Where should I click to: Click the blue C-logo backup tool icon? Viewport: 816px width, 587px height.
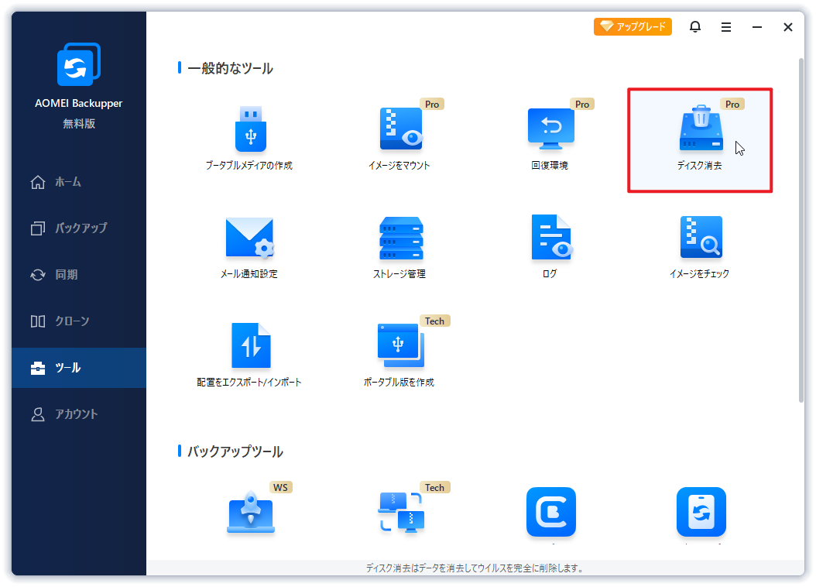point(551,512)
